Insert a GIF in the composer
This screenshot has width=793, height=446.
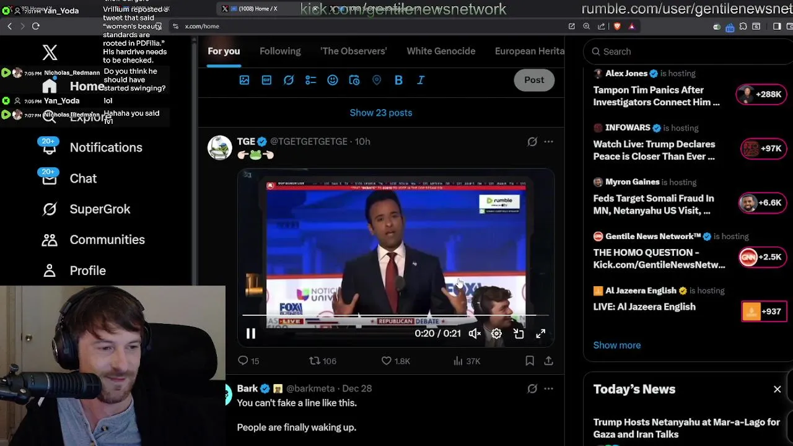pyautogui.click(x=266, y=80)
